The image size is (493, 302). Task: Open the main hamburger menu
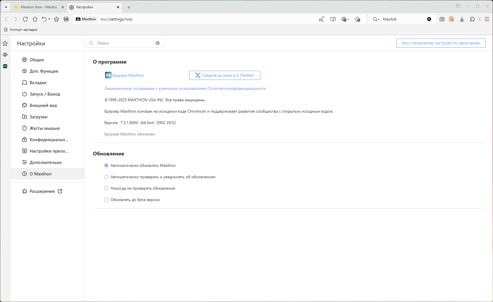(x=487, y=19)
